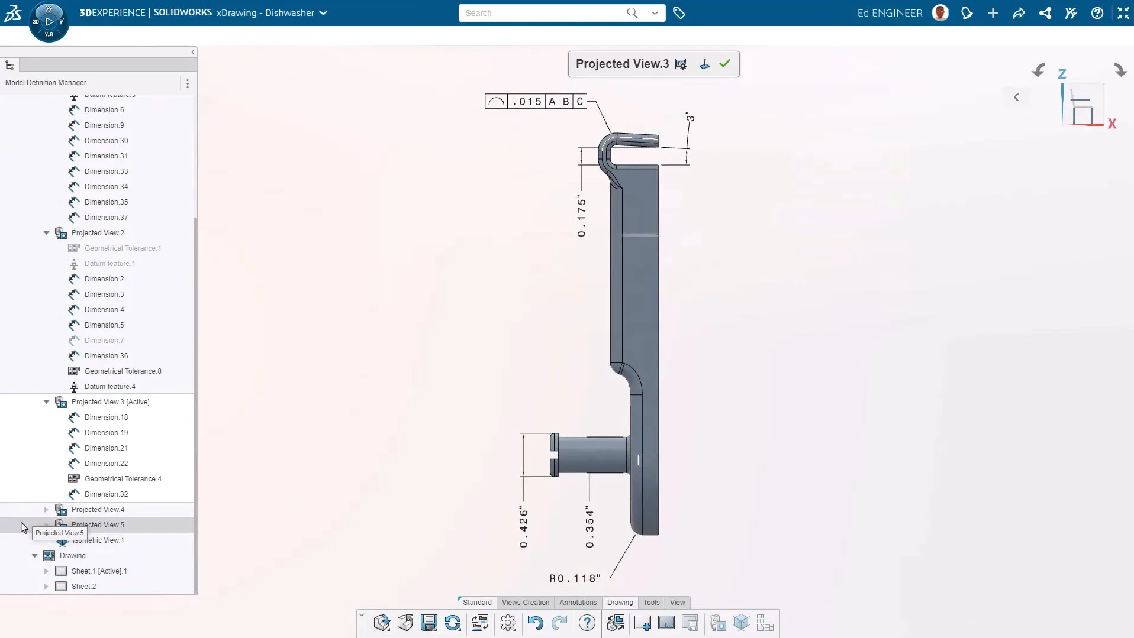Select Geometrical Tolerance.4 in tree
Screen dimensions: 1134x638
coord(123,479)
